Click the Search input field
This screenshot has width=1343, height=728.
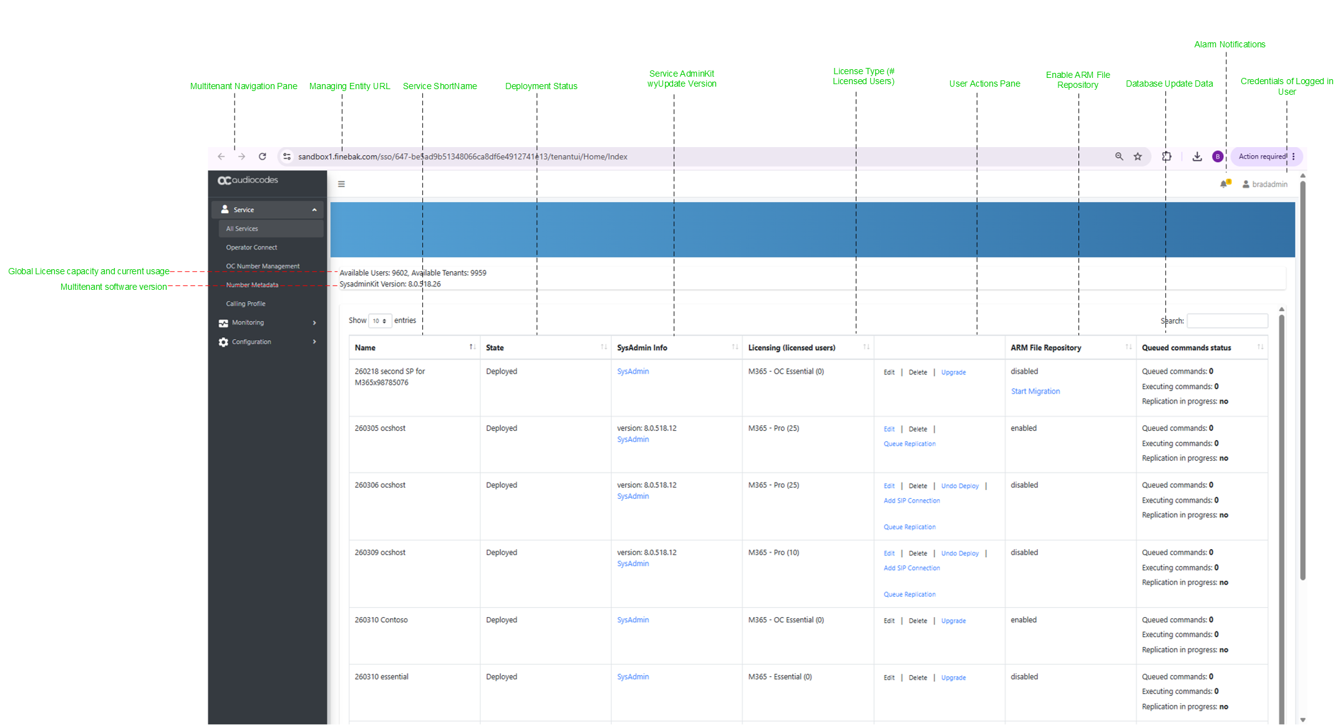[1227, 321]
